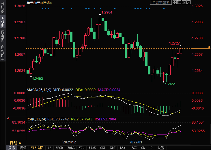Open the 闪电图 side tab

point(3,36)
